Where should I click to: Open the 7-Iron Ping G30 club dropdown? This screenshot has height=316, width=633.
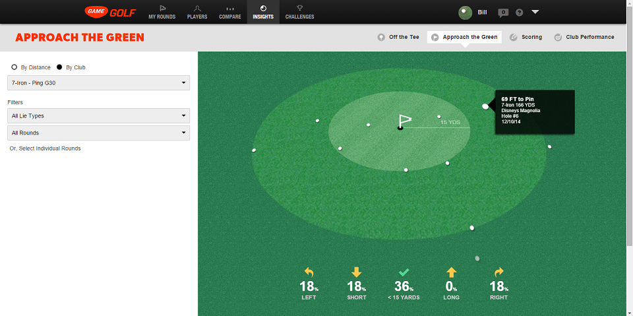point(98,82)
